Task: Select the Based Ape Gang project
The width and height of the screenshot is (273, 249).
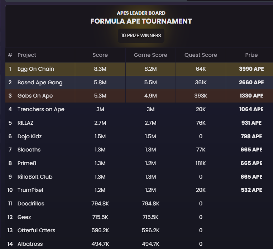Action: click(40, 83)
